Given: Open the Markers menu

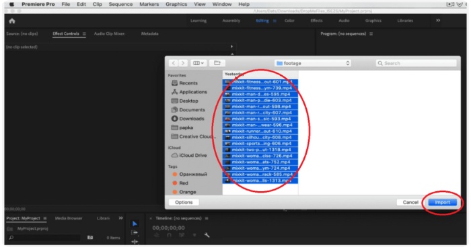Looking at the screenshot, I should (149, 4).
